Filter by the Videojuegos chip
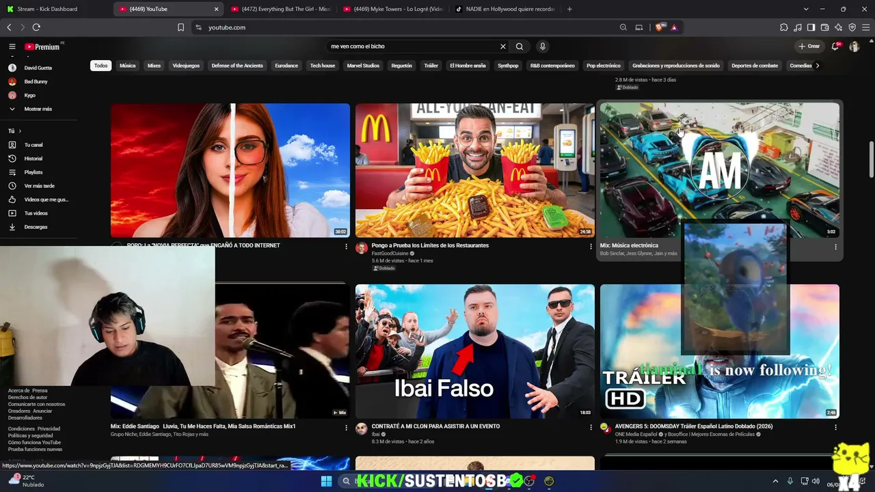Screen dimensions: 875x492 [x=186, y=66]
